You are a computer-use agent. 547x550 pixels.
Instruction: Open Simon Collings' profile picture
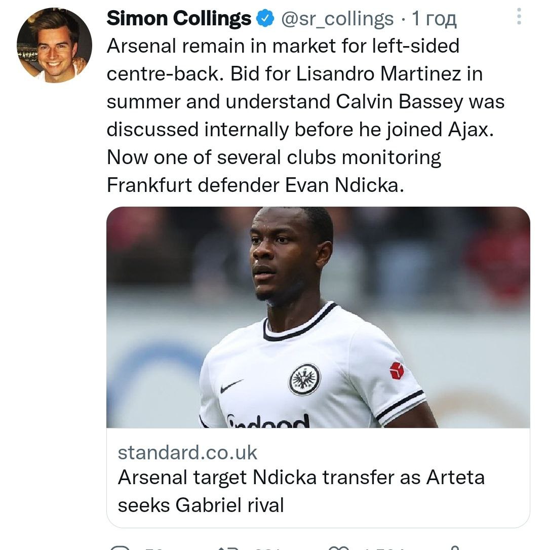tap(54, 45)
